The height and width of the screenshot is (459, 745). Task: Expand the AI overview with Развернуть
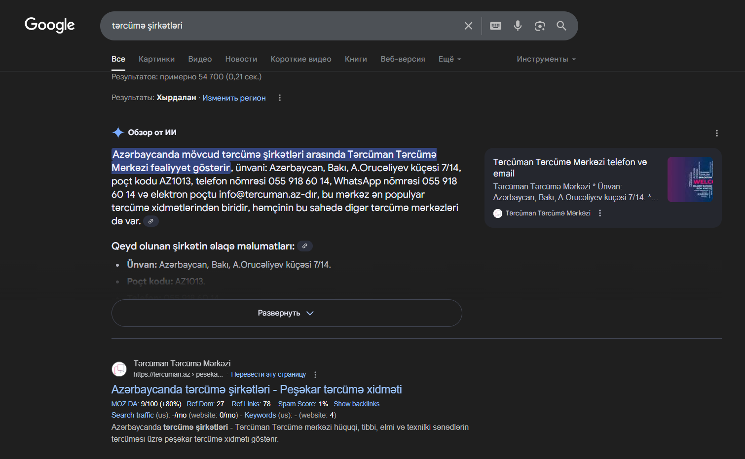point(286,313)
